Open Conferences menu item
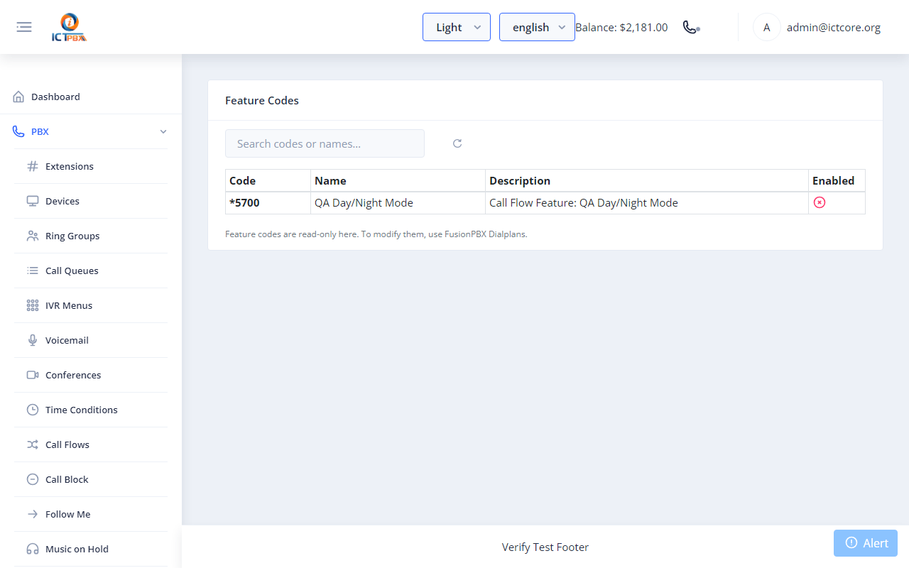The height and width of the screenshot is (568, 909). [91, 375]
